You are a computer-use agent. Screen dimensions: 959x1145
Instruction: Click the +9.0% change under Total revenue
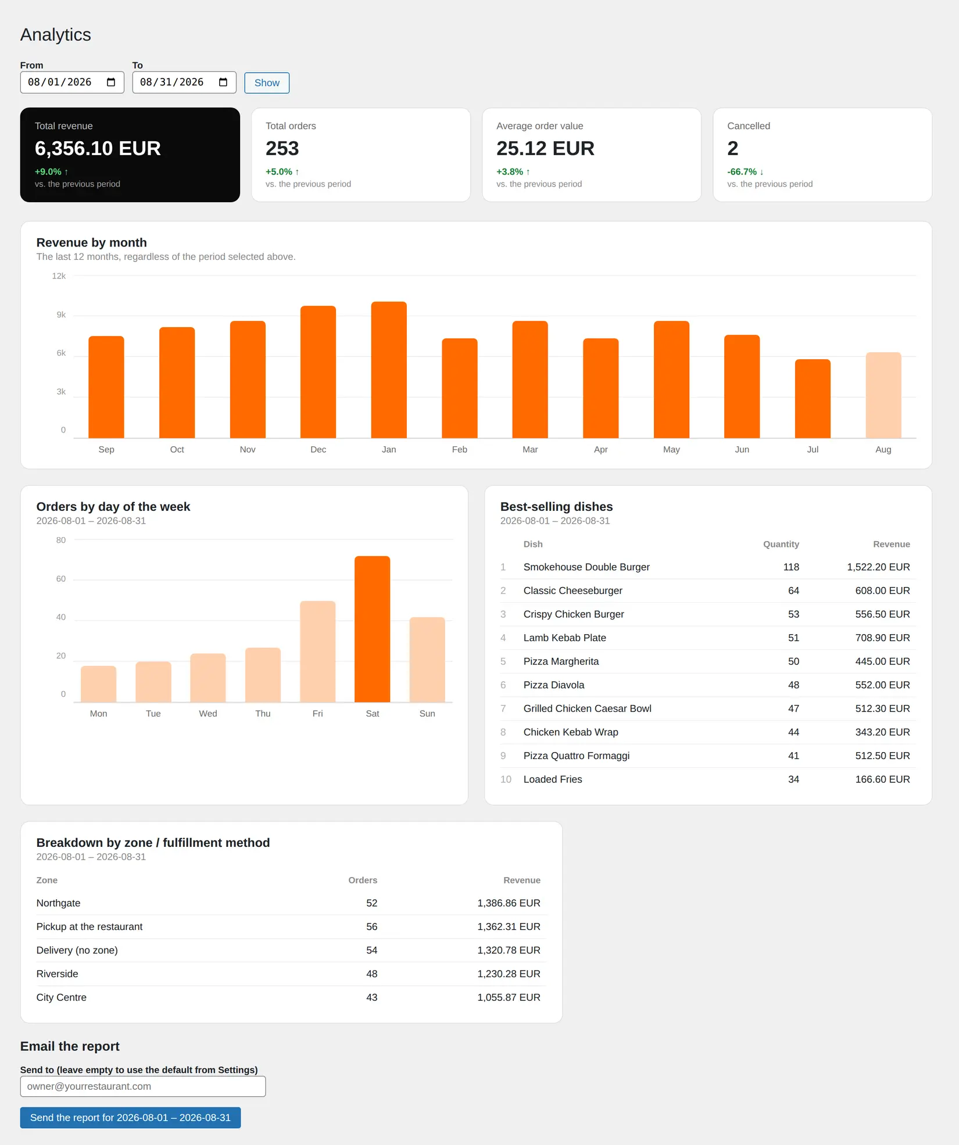(51, 172)
